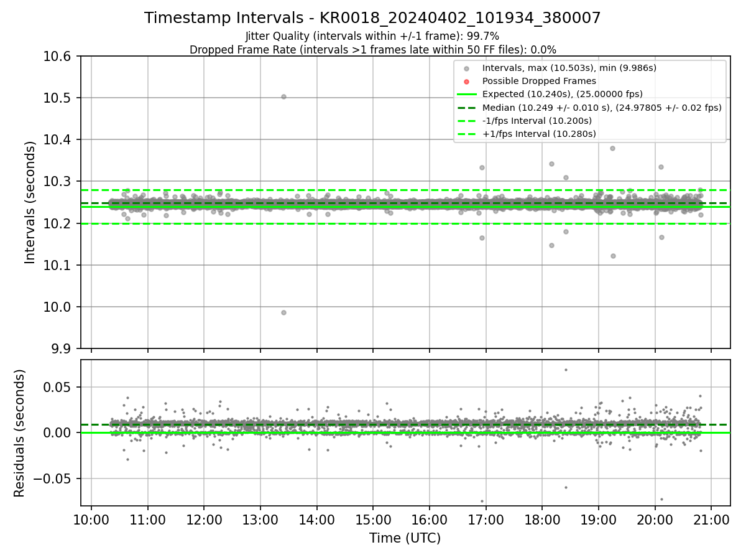Click the outlier point near 10.38 seconds after 19:00
Viewport: 746px width, 560px height.
[x=612, y=148]
